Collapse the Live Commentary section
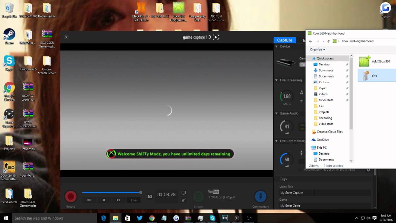396x223 pixels. click(x=277, y=141)
